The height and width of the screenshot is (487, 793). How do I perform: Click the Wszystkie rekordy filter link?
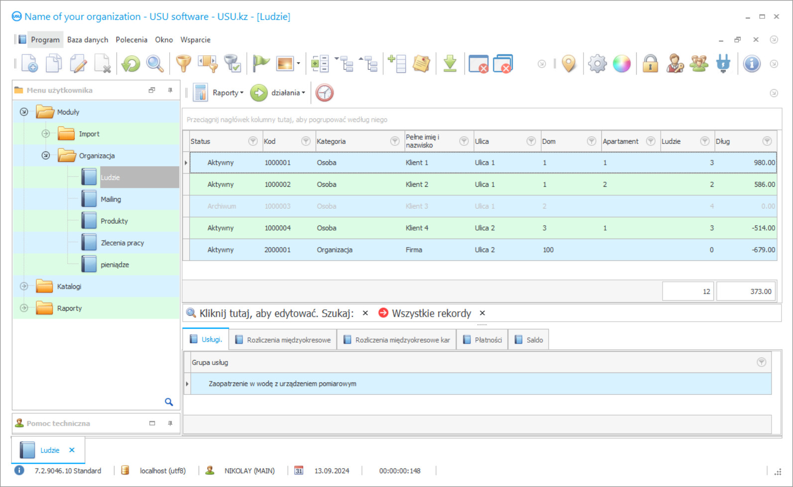tap(431, 313)
